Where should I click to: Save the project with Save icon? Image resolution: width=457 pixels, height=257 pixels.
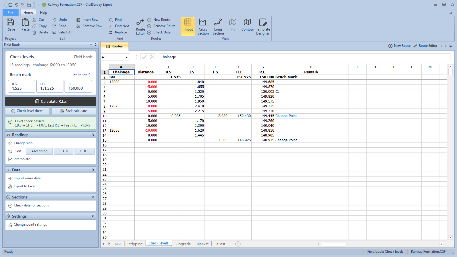(11, 25)
